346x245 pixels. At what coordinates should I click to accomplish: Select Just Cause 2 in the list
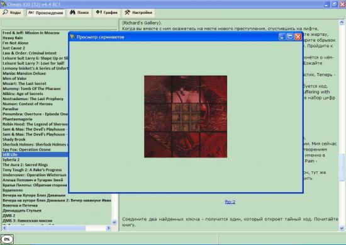tap(14, 48)
